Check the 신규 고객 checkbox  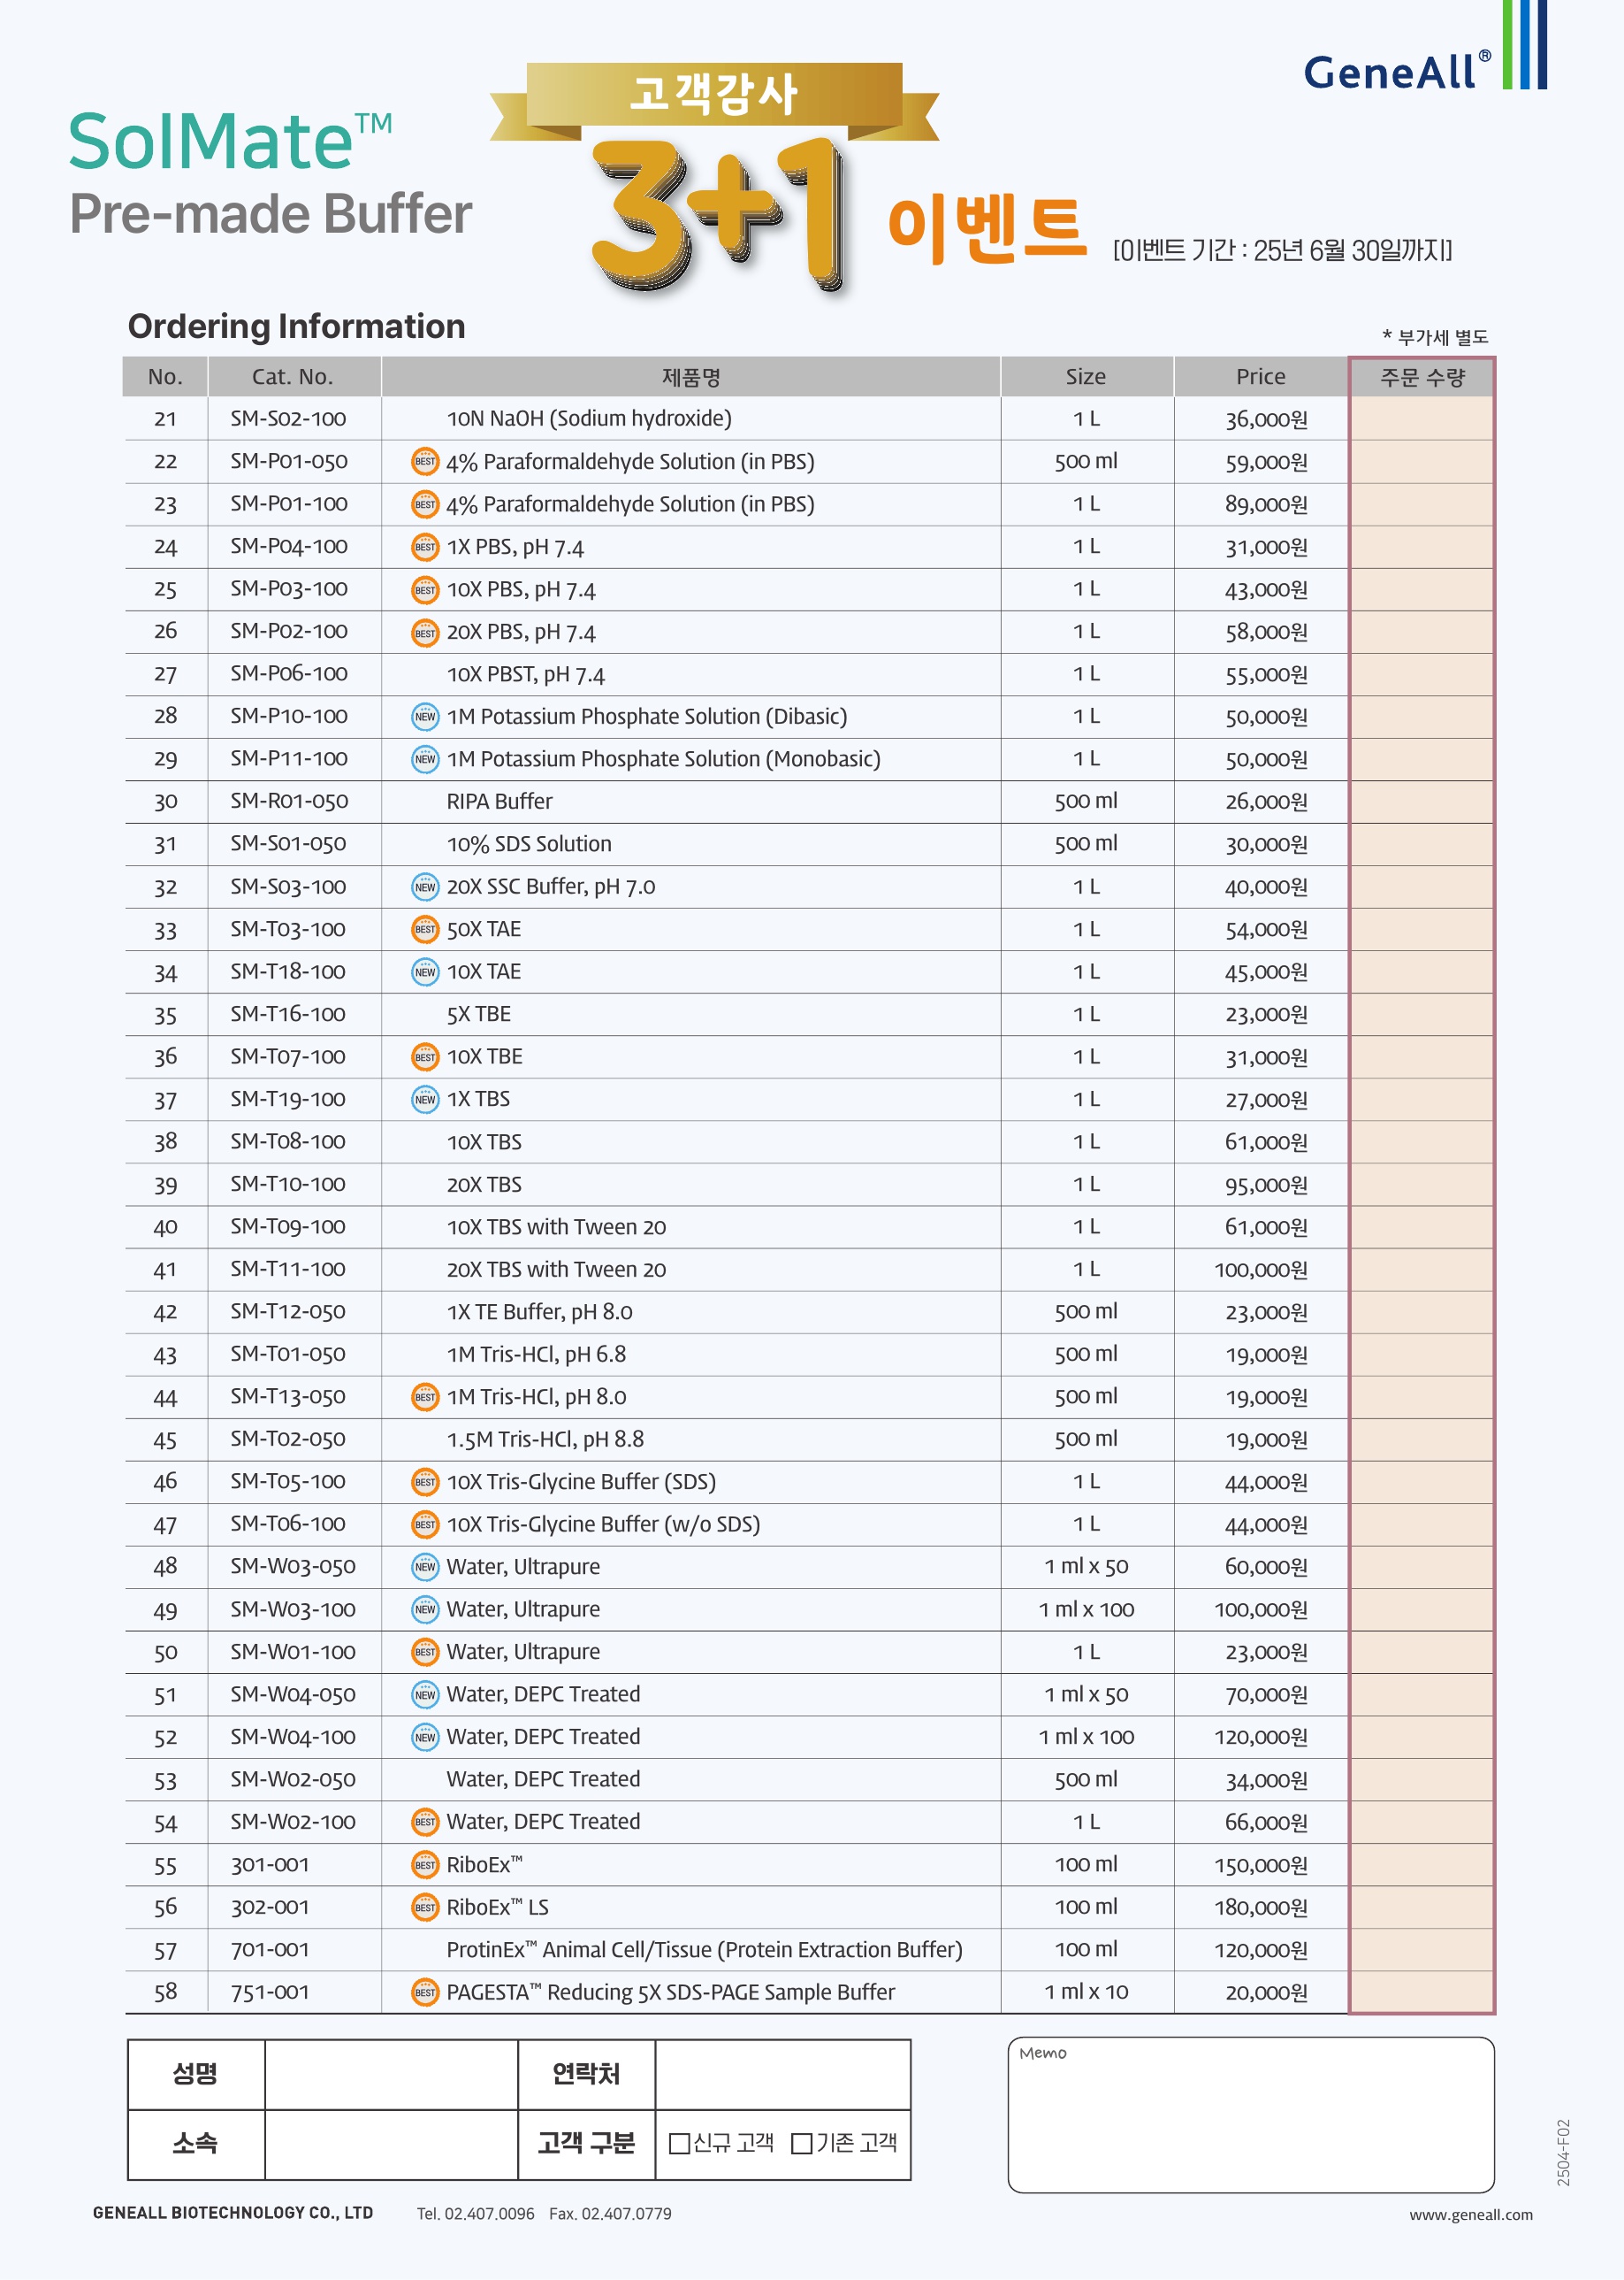[679, 2143]
